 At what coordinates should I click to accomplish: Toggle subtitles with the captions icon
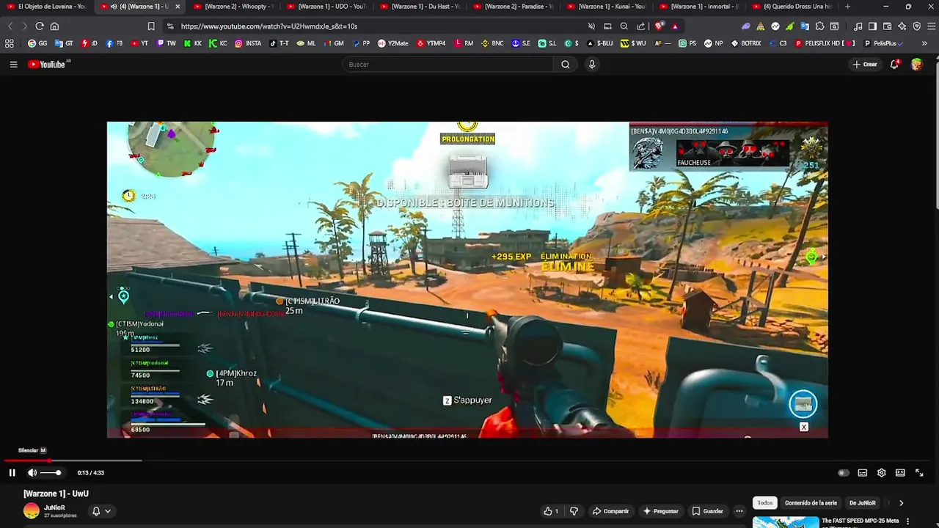tap(863, 473)
